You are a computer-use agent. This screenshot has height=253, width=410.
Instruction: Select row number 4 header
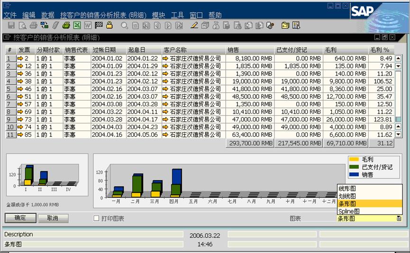[x=11, y=81]
